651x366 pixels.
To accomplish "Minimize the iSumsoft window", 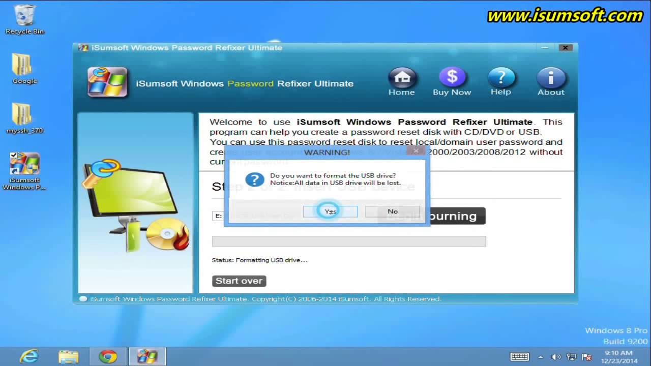I will coord(545,48).
